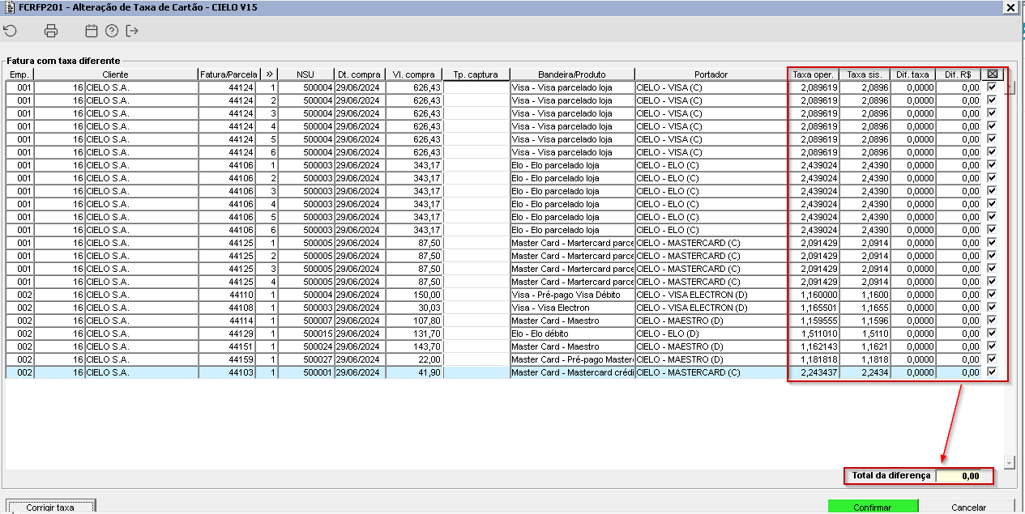Click the grid scrollbar down arrow
This screenshot has height=514, width=1025.
(x=1009, y=462)
